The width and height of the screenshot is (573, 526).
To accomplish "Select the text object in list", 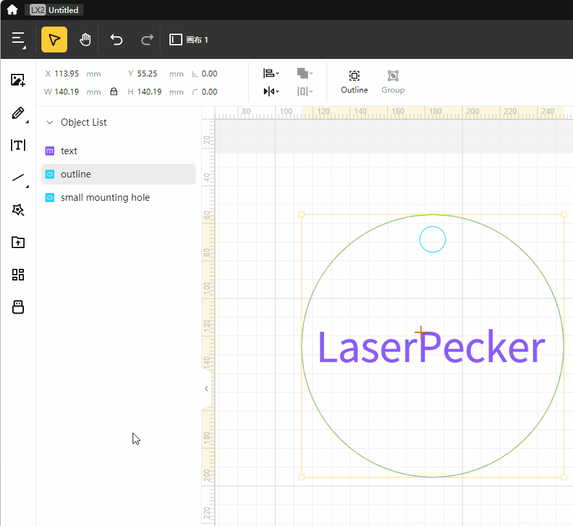I will pyautogui.click(x=119, y=151).
